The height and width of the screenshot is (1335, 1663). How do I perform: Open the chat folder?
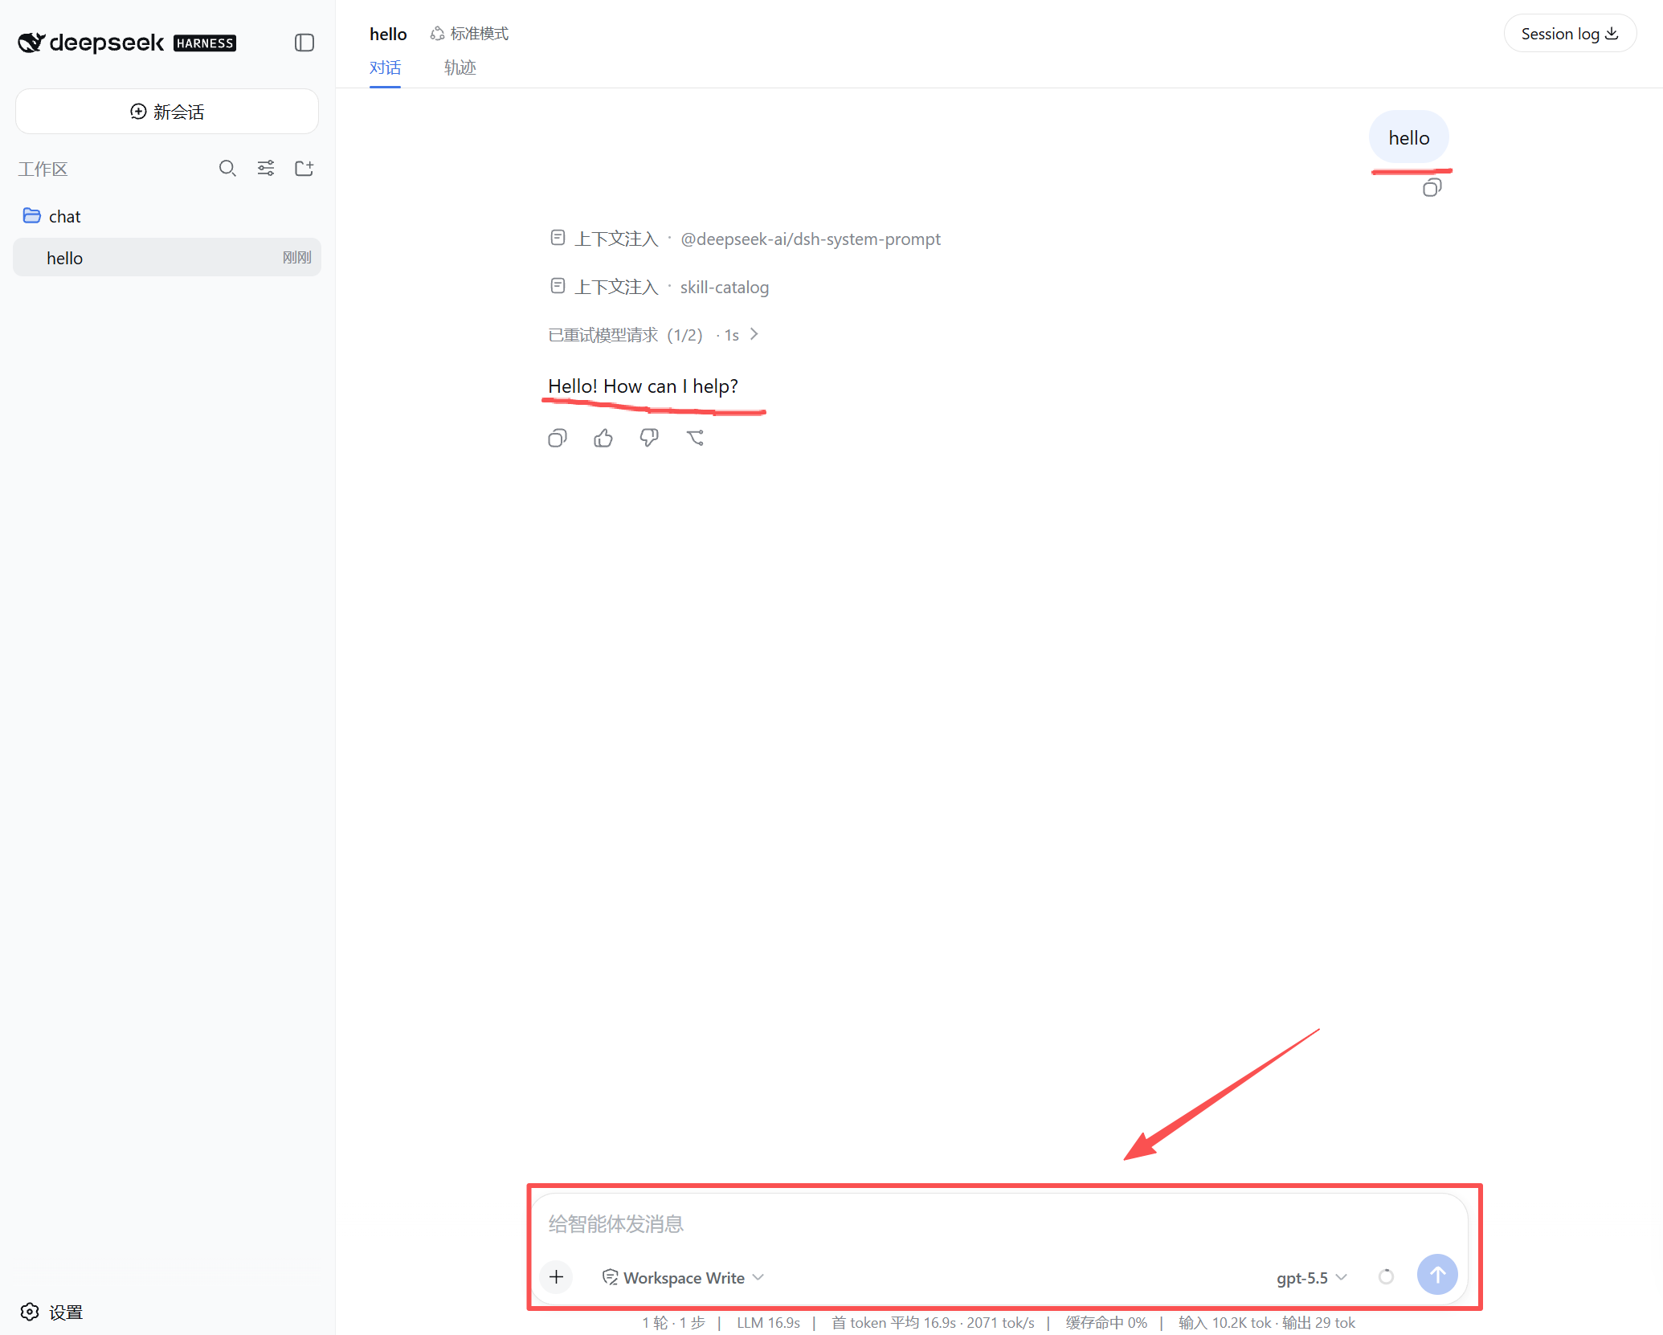coord(167,216)
